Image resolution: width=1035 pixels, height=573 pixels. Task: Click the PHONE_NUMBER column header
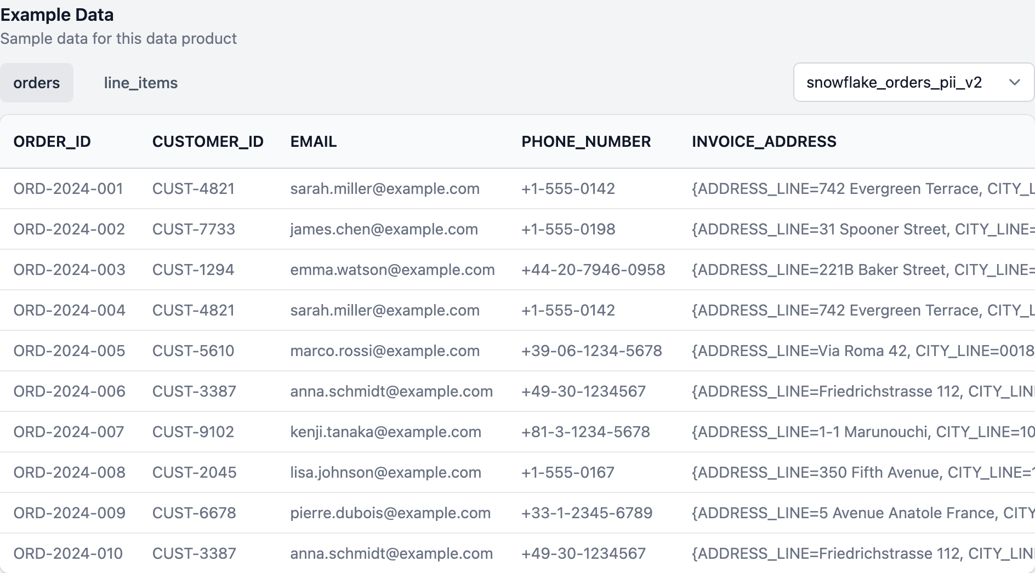click(x=587, y=141)
